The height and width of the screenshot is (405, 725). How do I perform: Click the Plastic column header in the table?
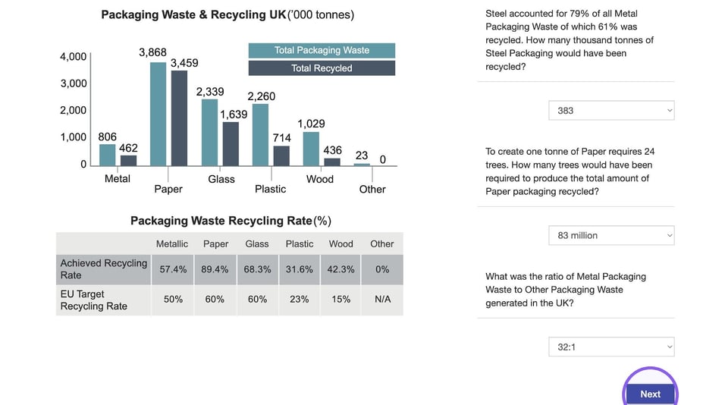(x=299, y=243)
